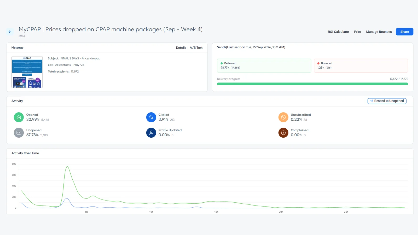
Task: Click the Clicked rate 3.91%
Action: [x=164, y=120]
